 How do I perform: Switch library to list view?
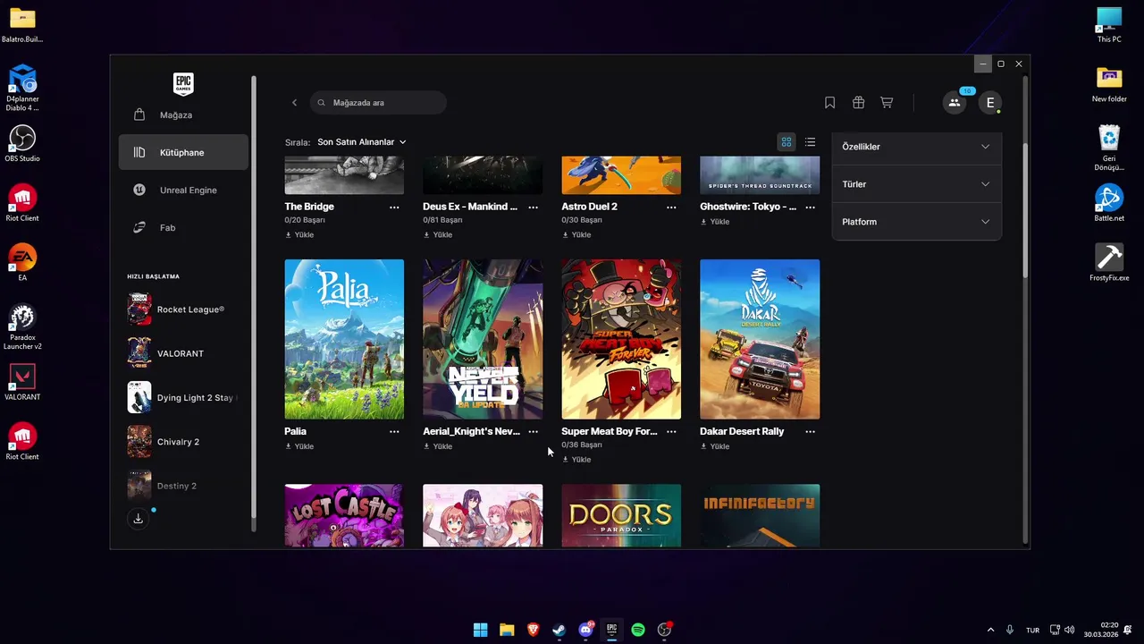(x=810, y=142)
